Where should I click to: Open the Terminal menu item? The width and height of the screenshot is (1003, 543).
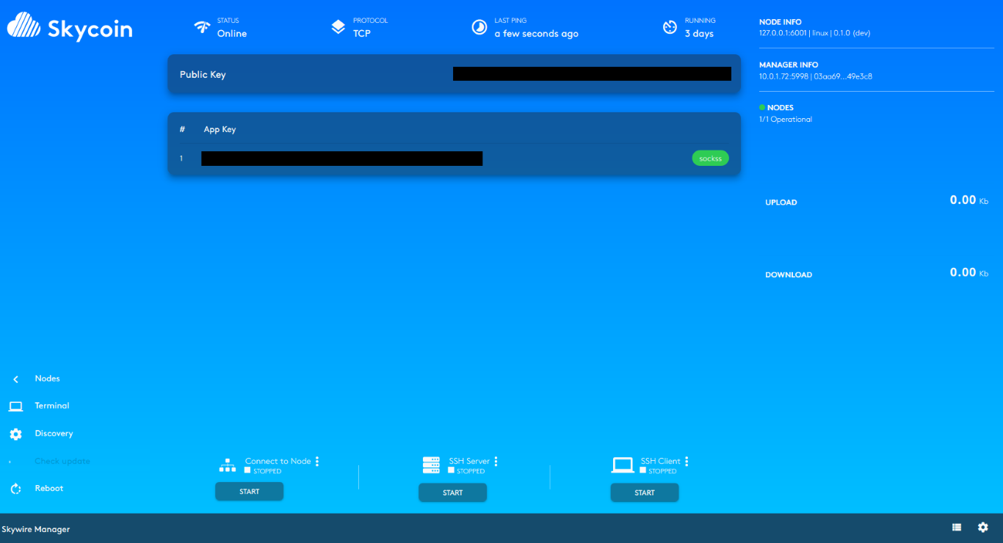tap(52, 406)
